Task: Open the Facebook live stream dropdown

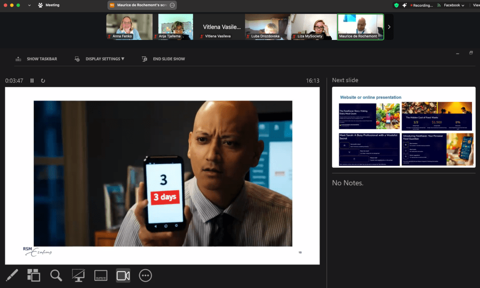Action: tap(451, 5)
